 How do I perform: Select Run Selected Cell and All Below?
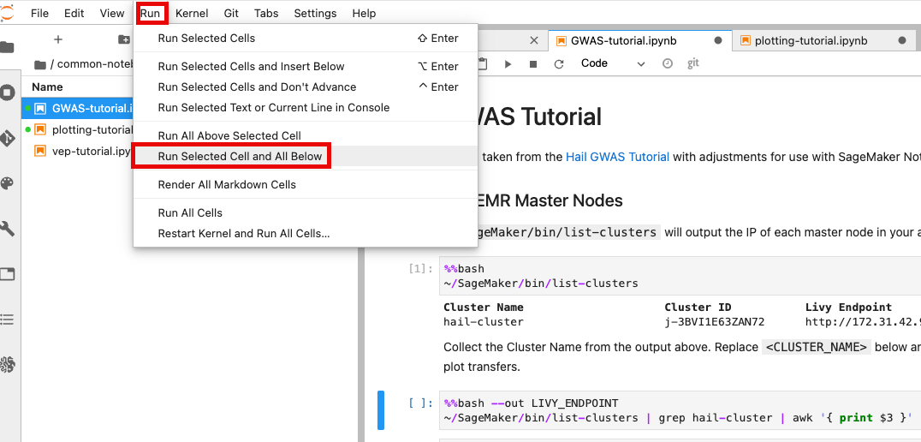point(240,156)
